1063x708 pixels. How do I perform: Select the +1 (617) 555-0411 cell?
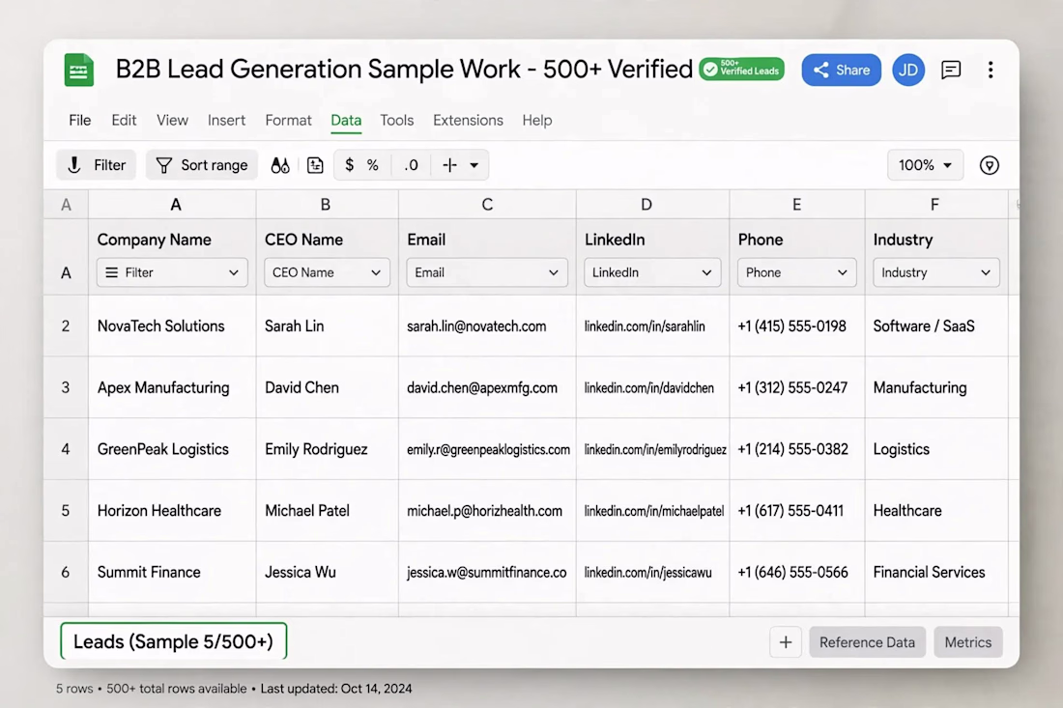coord(797,511)
